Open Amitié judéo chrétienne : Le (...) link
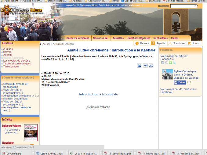 click(x=17, y=109)
